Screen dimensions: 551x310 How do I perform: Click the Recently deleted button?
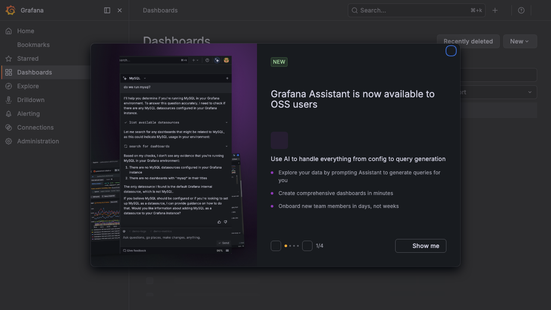click(x=468, y=41)
